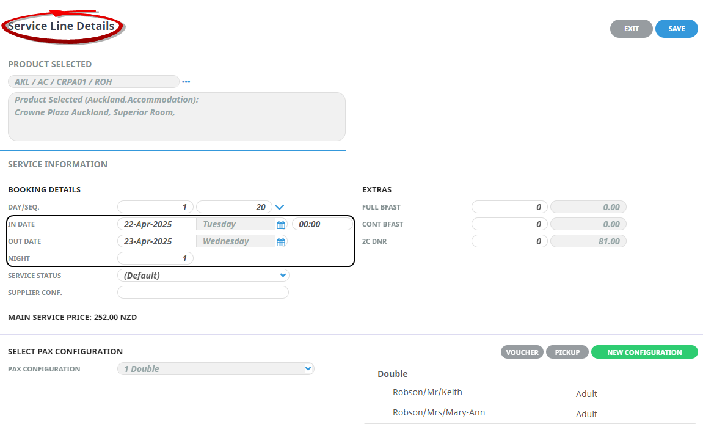Screen dimensions: 703x427
Task: Select passenger Robson/Mr/Keith
Action: 431,392
